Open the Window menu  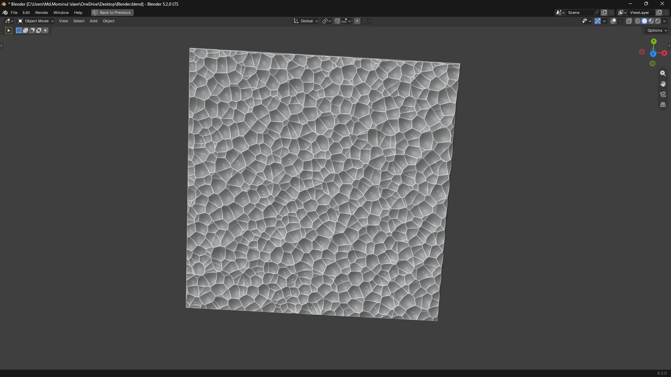point(61,13)
